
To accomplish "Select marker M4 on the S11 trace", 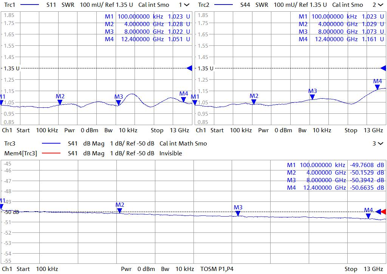I will [183, 99].
